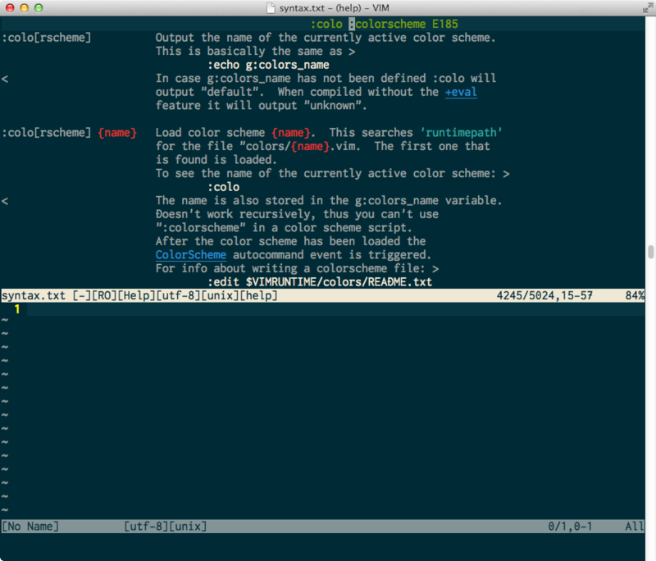Click the [RO] read-only flag in status line

(x=104, y=295)
